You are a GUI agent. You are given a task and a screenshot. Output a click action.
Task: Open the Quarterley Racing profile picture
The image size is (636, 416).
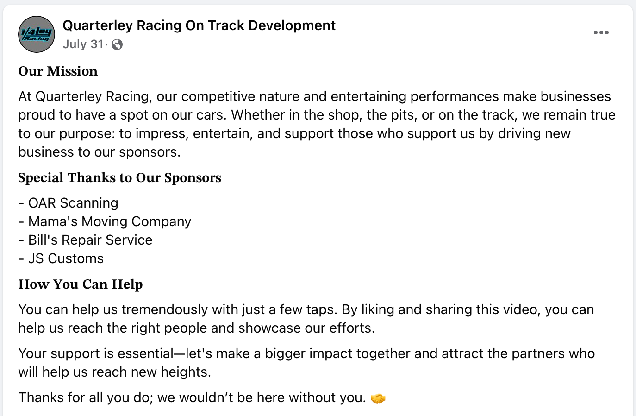click(x=37, y=34)
